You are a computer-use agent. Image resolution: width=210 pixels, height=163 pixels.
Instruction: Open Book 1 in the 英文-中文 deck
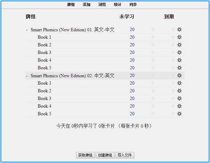click(x=44, y=37)
